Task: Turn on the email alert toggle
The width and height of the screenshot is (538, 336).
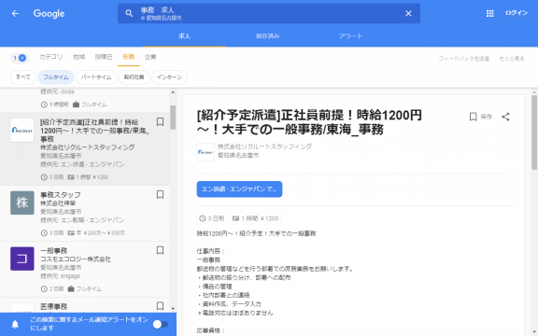Action: pos(161,324)
